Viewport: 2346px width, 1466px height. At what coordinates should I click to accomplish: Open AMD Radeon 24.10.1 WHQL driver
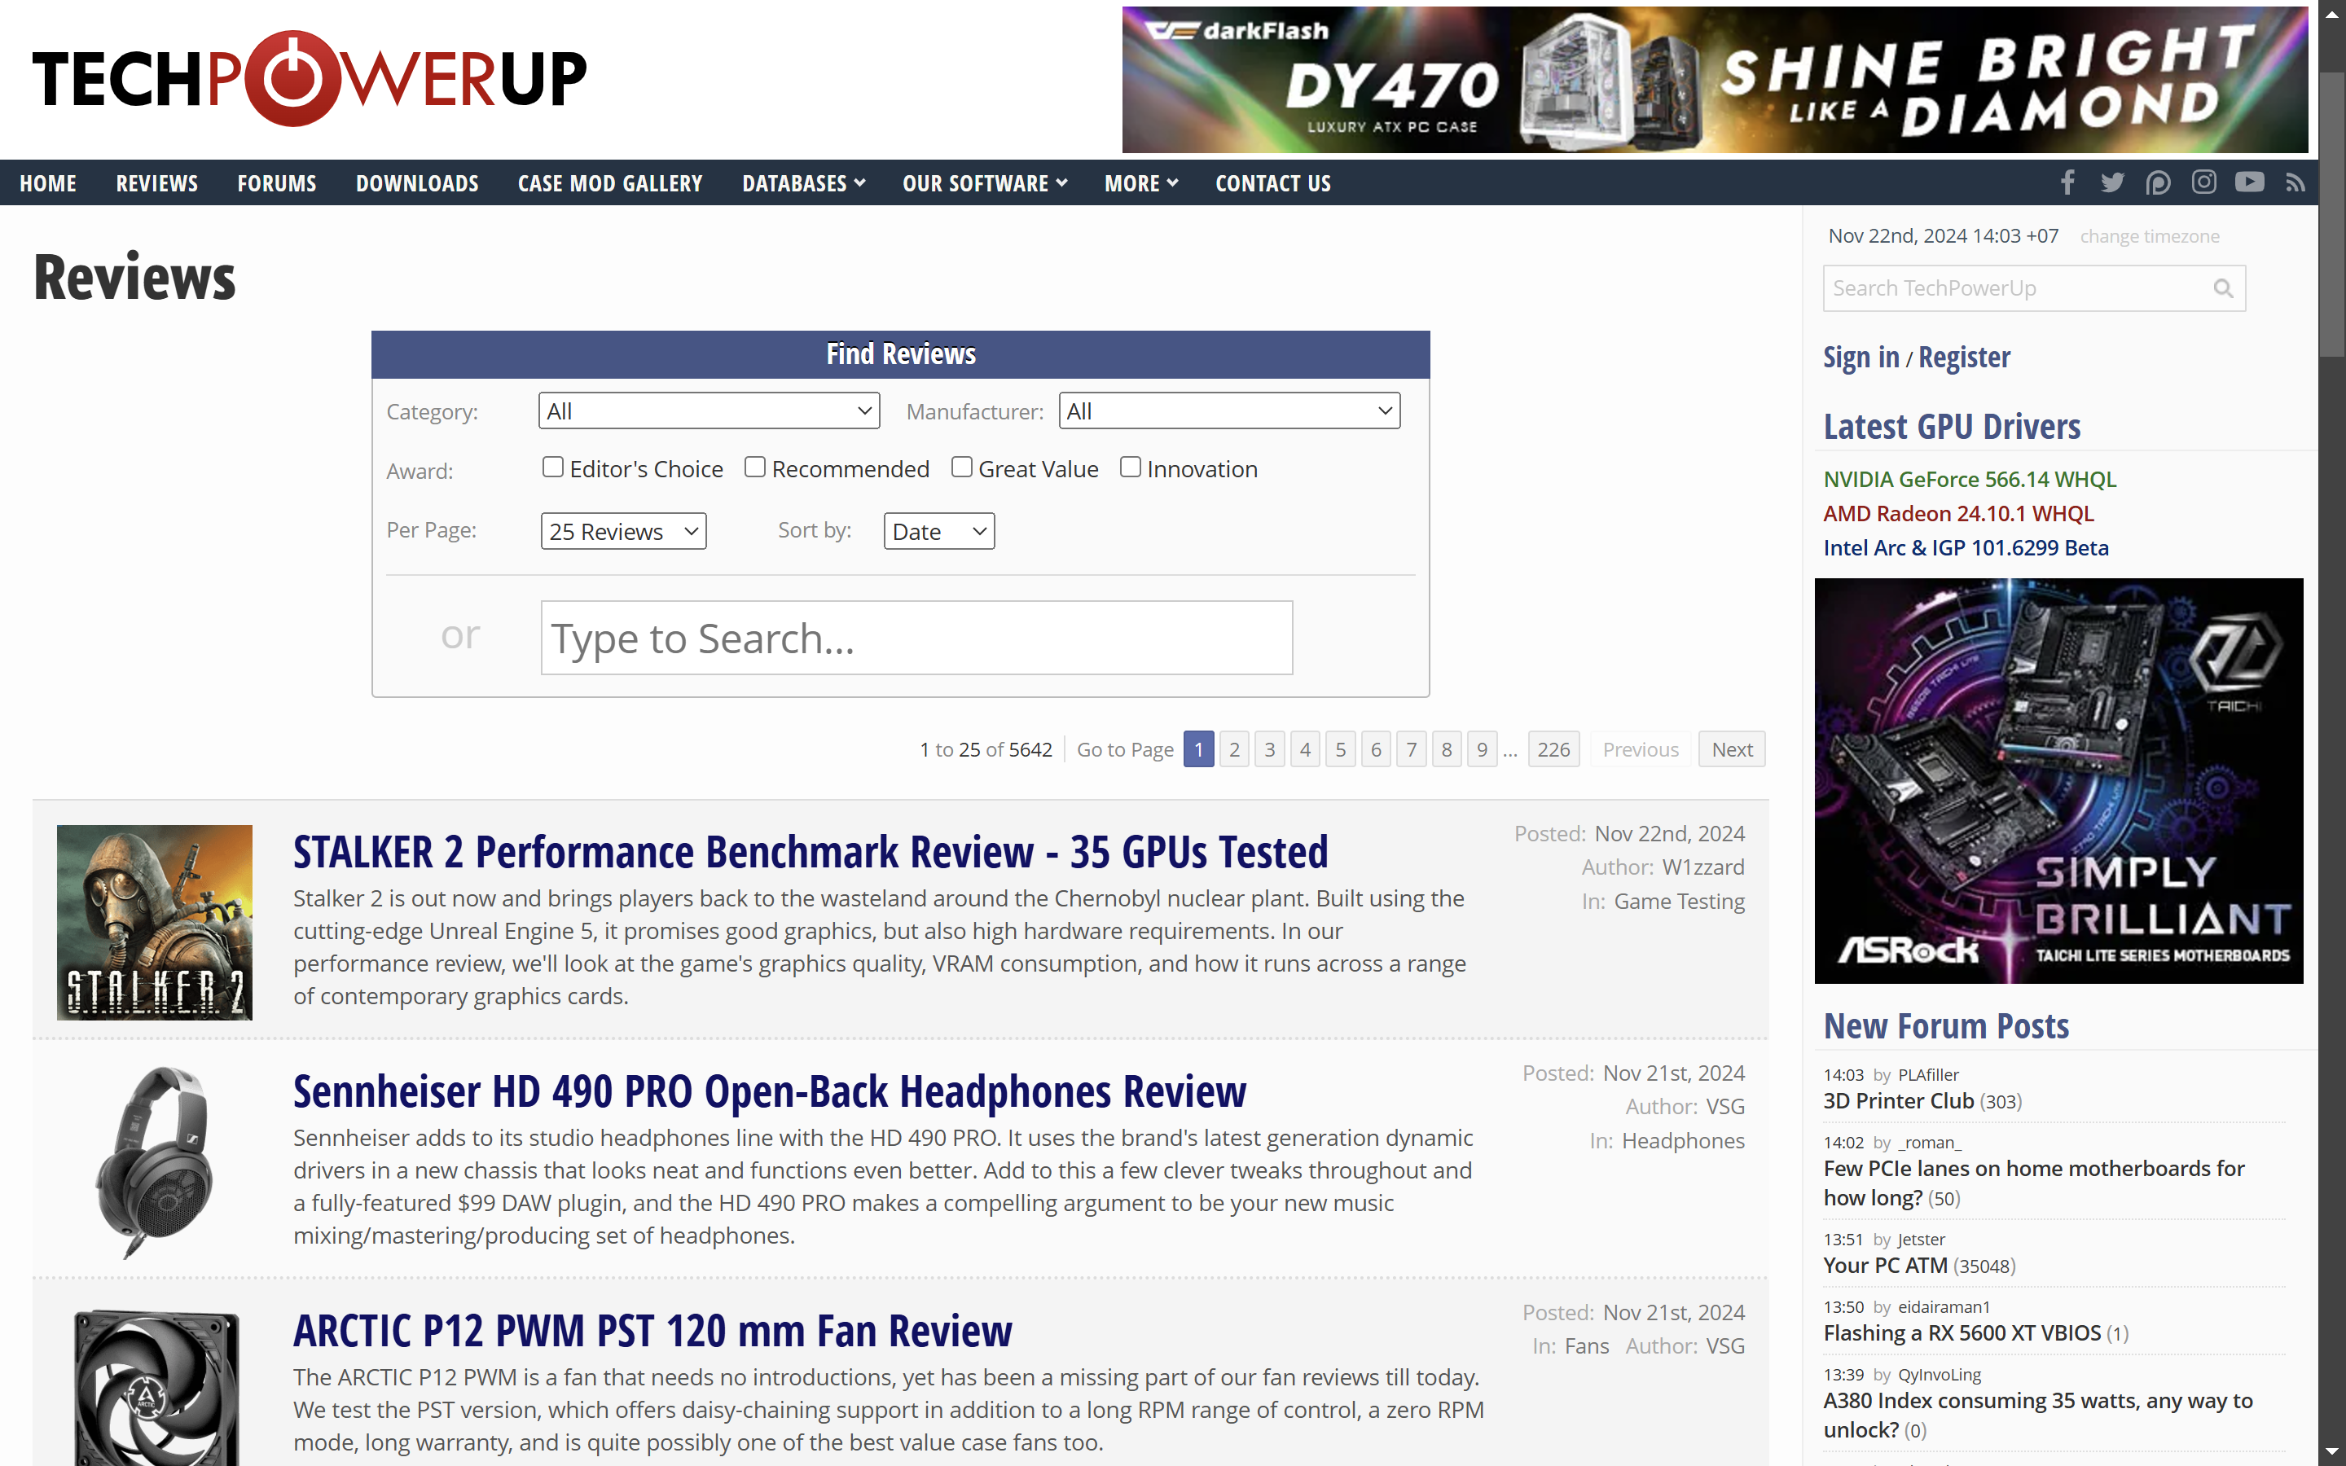tap(1958, 513)
